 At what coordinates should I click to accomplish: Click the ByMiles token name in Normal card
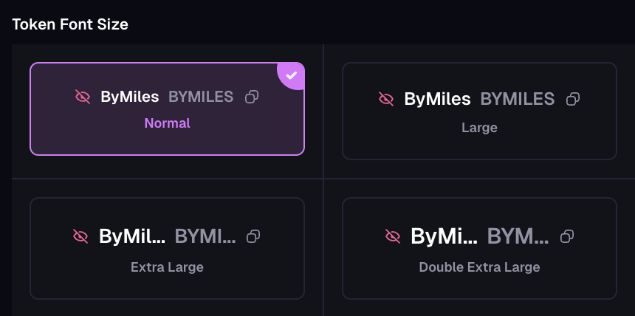pyautogui.click(x=129, y=97)
